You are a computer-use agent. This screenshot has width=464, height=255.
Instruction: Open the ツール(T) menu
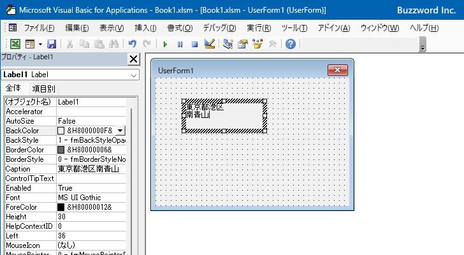pyautogui.click(x=294, y=28)
